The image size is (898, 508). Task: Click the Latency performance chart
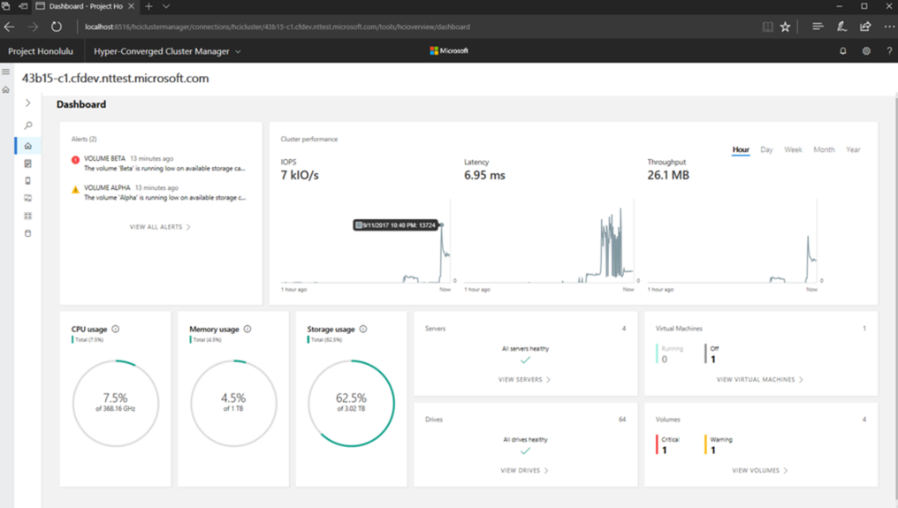click(549, 241)
